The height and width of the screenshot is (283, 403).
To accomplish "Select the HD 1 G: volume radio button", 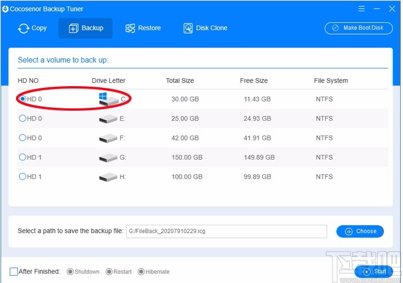I will coord(23,157).
